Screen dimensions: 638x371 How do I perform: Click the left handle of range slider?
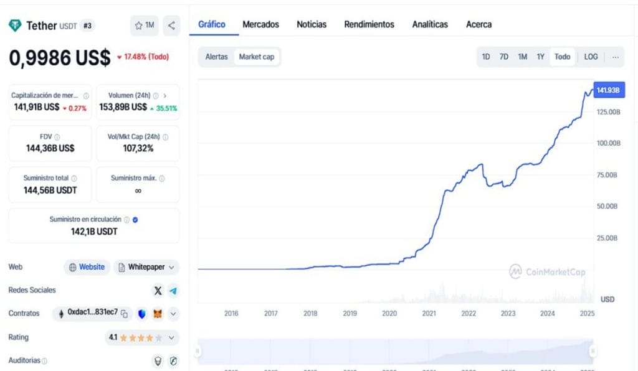point(198,351)
